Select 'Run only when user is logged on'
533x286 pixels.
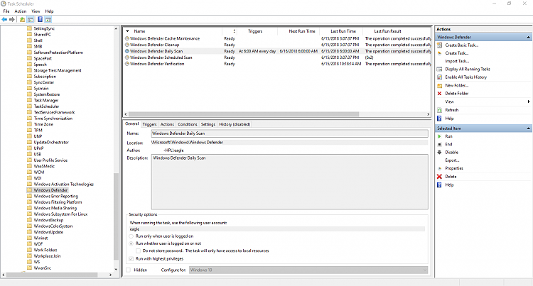coord(131,235)
